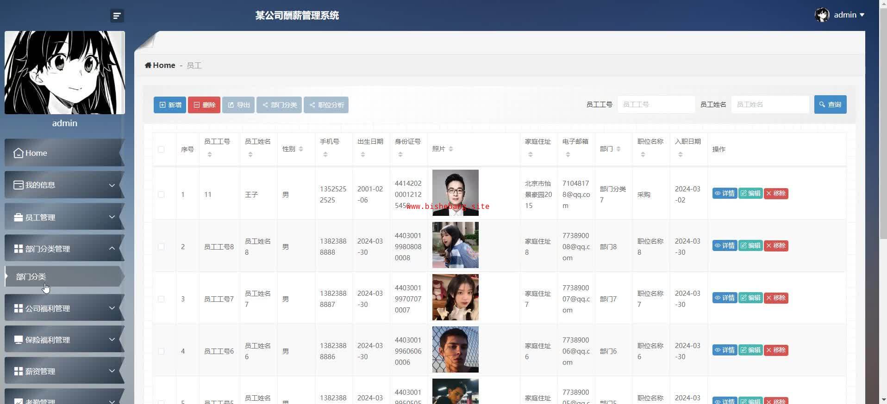Sort by 电子邮箱 column sort arrows

pos(568,154)
